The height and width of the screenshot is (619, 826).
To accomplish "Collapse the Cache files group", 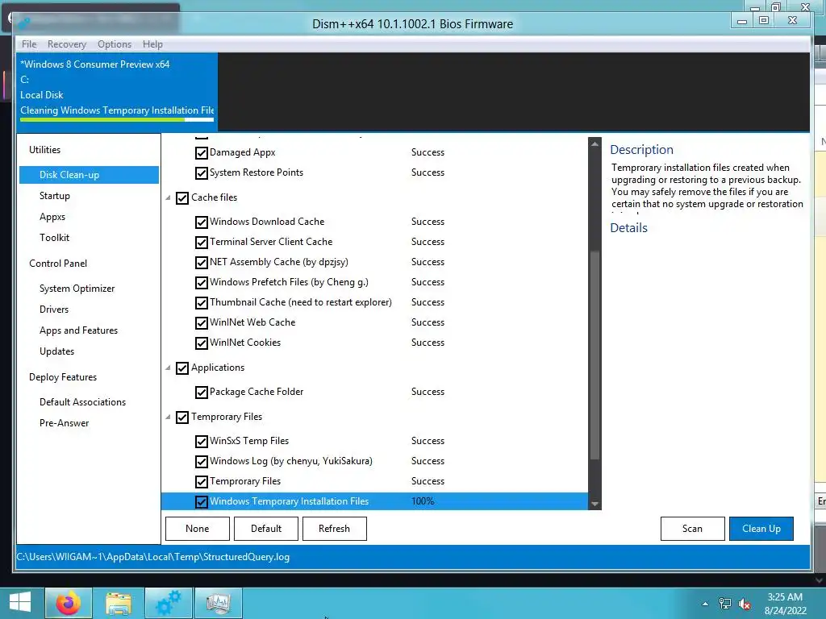I will click(x=168, y=198).
